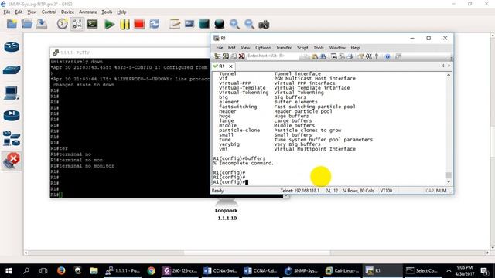This screenshot has height=278, width=495.
Task: Click the Enter host input field
Action: [x=272, y=56]
